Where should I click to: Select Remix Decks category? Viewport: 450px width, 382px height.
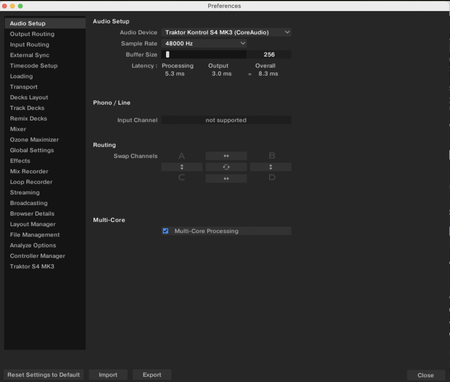click(x=45, y=118)
